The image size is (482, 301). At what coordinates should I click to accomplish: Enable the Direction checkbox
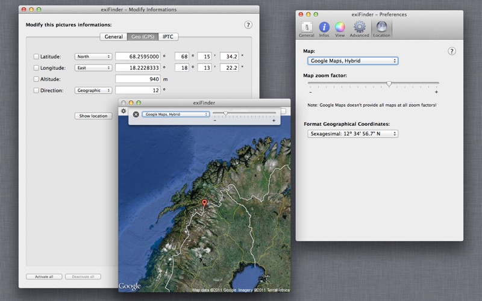coord(36,90)
